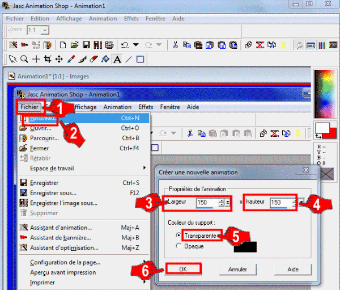Viewport: 340px width, 290px height.
Task: Create a new animation with blank-page toolbar icon
Action: click(63, 45)
